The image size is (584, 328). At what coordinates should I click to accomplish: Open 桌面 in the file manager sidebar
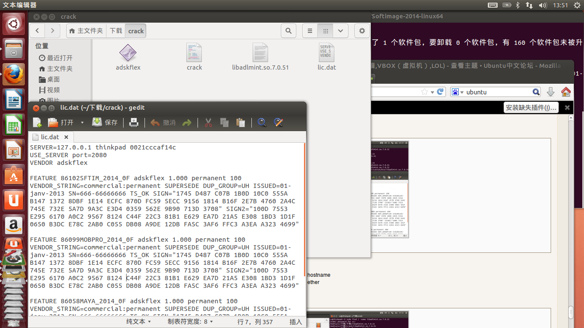tap(49, 79)
